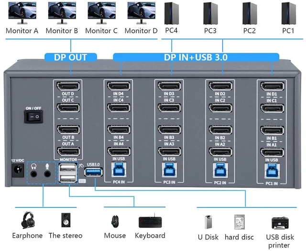Select the USB disk printer icon

280,223
